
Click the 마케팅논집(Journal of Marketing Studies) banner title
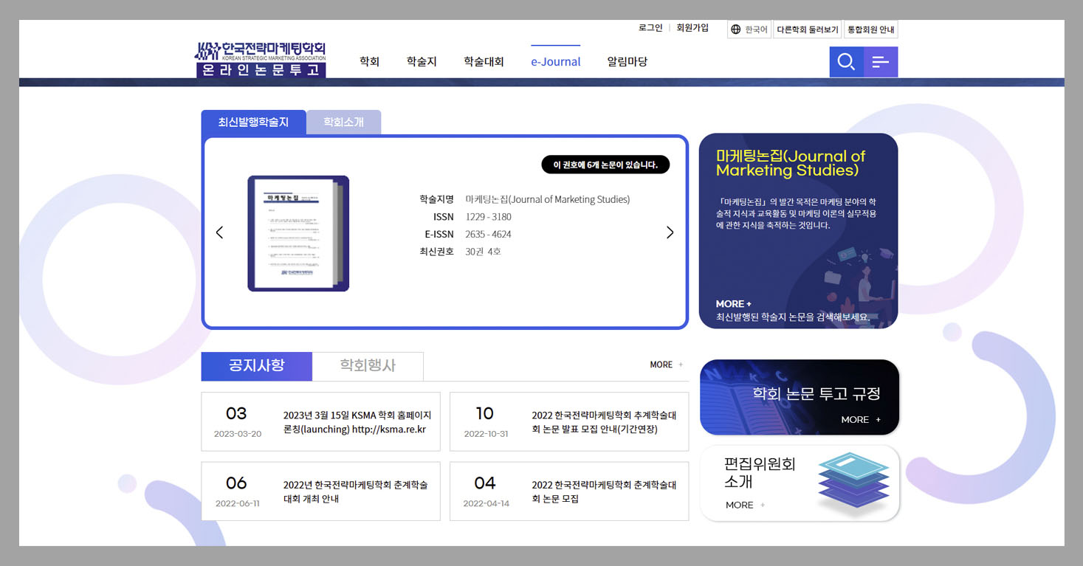click(790, 163)
